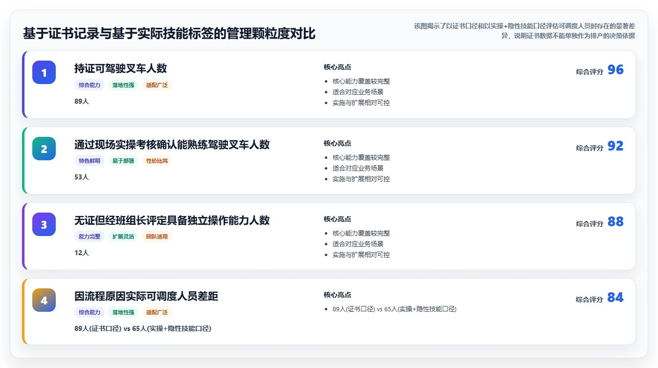Screen dimensions: 658x368
Task: Select the title 因流程原因实际可调度人员差距
Action: coord(146,296)
